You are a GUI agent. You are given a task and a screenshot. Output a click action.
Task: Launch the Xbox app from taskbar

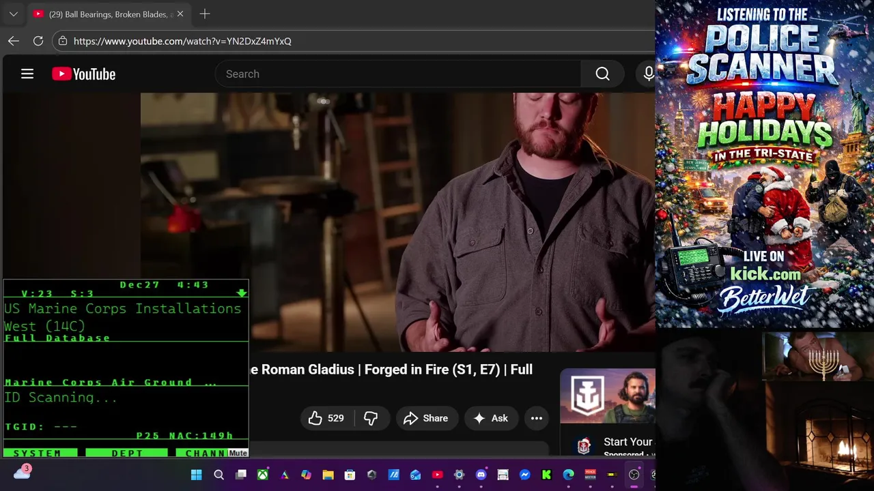pyautogui.click(x=262, y=475)
